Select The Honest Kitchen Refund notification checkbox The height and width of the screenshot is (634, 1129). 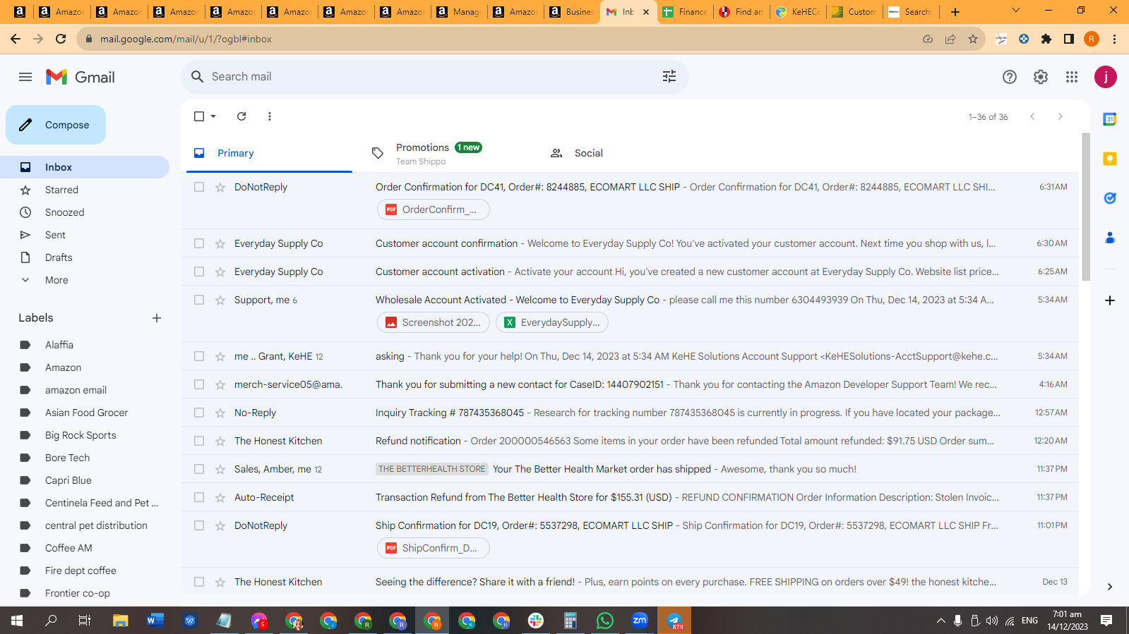[x=199, y=441]
